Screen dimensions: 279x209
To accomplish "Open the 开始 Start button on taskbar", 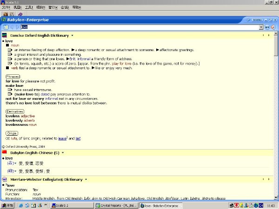I will pyautogui.click(x=7, y=205).
